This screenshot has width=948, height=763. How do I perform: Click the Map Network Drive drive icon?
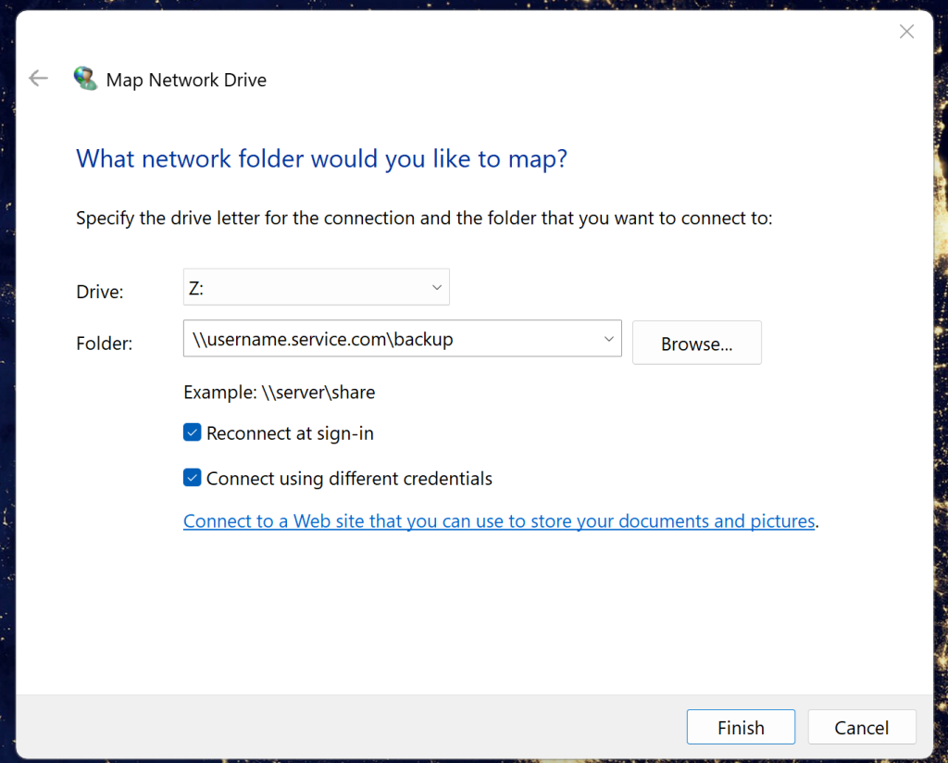pos(85,78)
